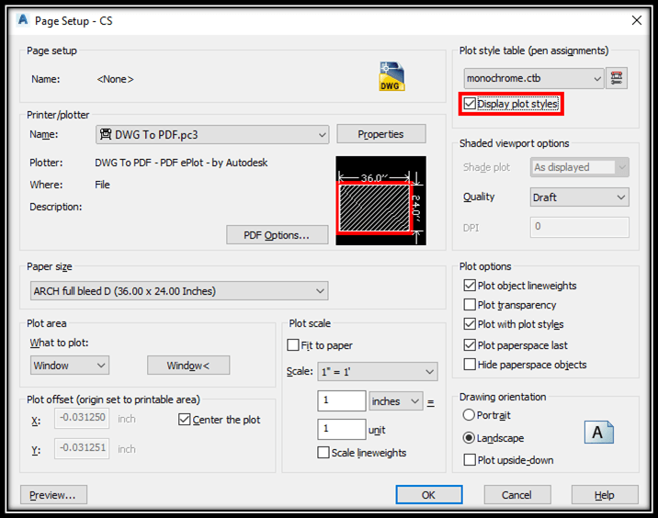Open the printer name dropdown DWG To PDF.pc3

coord(212,135)
